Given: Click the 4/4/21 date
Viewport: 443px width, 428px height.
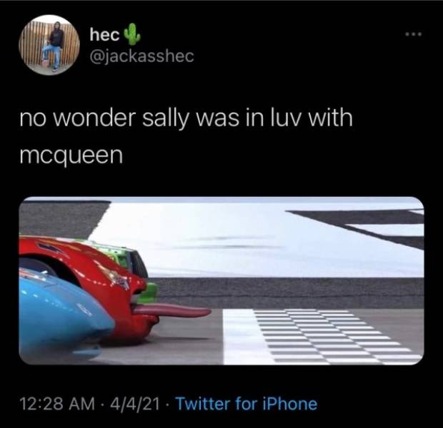Looking at the screenshot, I should pyautogui.click(x=134, y=404).
